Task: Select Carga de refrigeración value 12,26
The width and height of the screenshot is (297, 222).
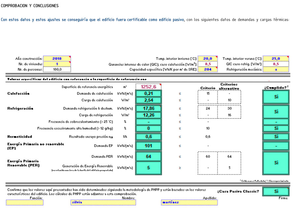Action: (x=148, y=115)
